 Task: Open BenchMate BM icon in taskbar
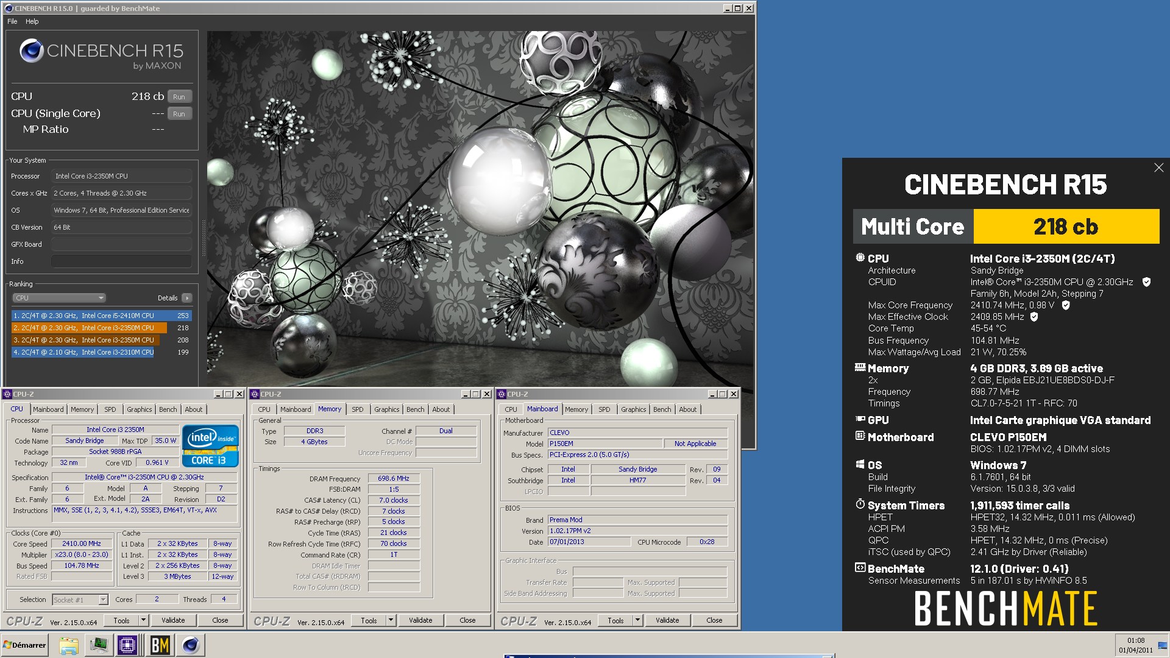pos(160,645)
